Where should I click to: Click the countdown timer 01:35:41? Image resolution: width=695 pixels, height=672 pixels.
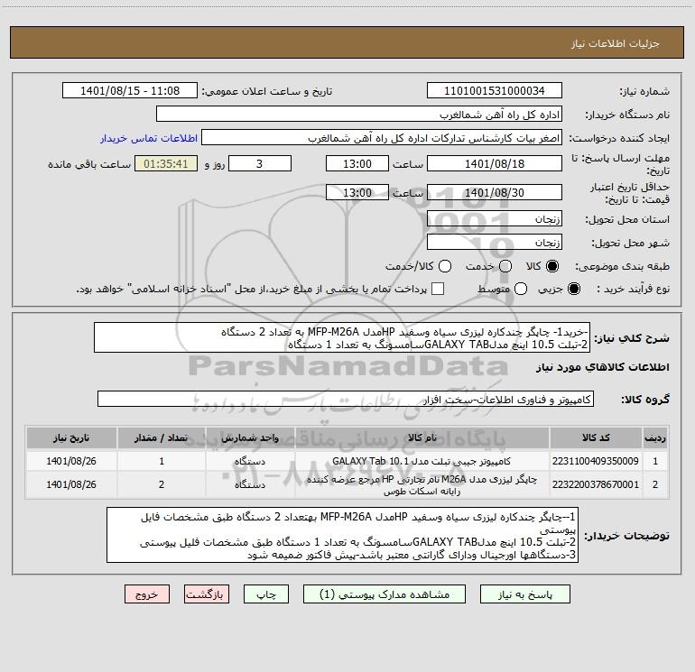tap(166, 163)
